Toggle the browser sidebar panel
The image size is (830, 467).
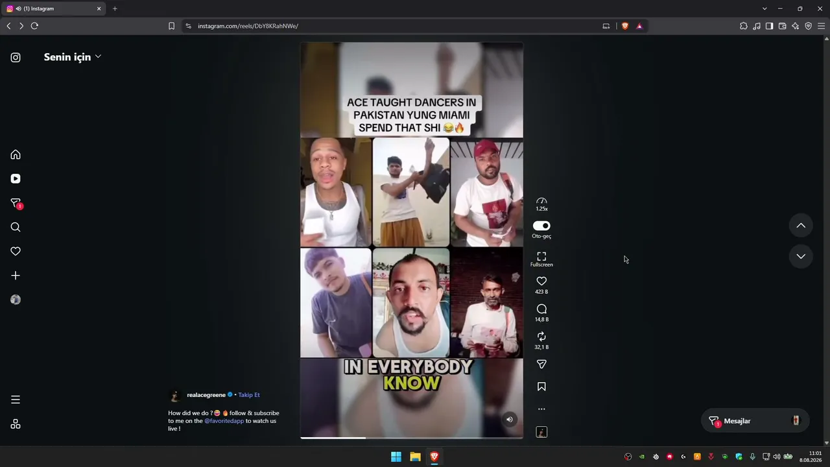pos(769,26)
